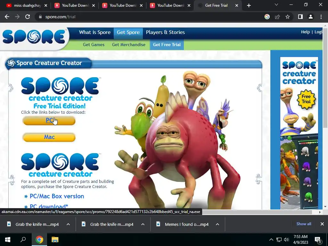Screen dimensions: 328x246
Task: Open the browser side panel
Action: [300, 17]
